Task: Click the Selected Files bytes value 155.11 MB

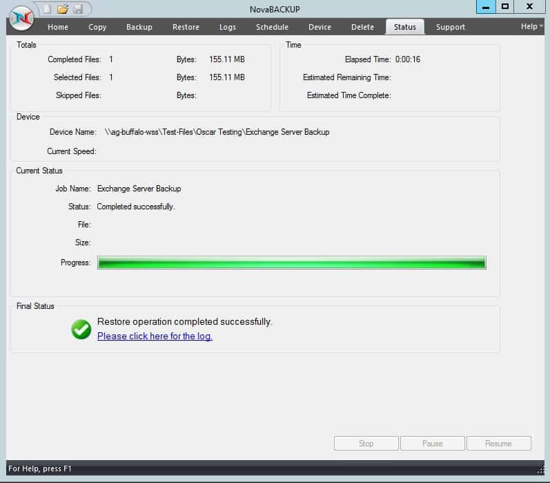Action: tap(227, 77)
